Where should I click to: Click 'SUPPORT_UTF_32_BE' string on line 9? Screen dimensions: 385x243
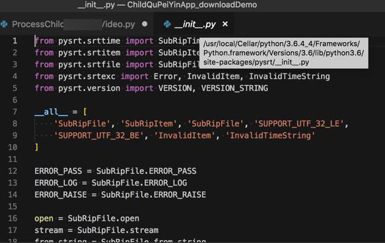[98, 136]
